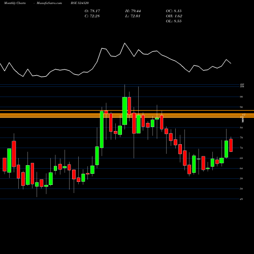
Task: Click the 49 price axis label
Action: point(241,199)
